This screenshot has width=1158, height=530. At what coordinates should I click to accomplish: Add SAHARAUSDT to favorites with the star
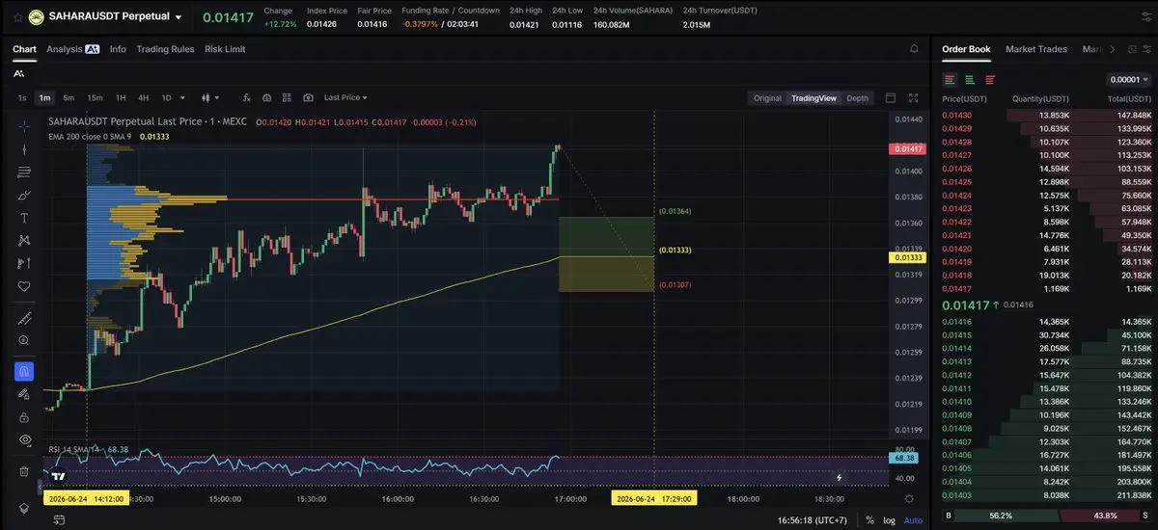tap(16, 16)
